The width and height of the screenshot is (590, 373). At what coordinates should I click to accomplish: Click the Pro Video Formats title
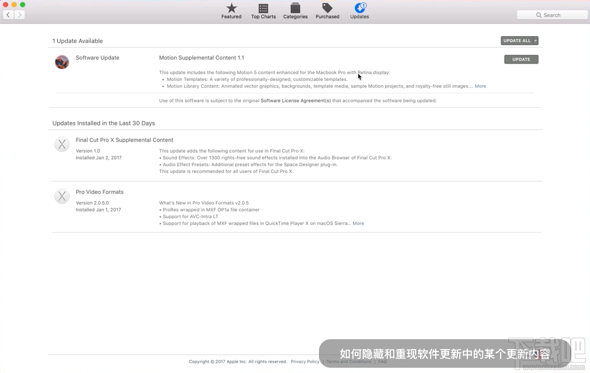coord(99,192)
